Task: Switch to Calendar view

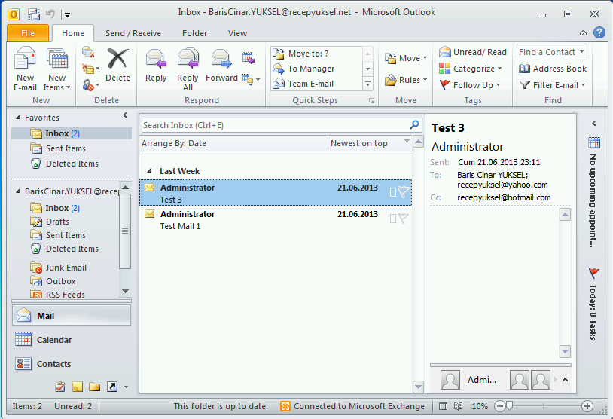Action: tap(72, 340)
